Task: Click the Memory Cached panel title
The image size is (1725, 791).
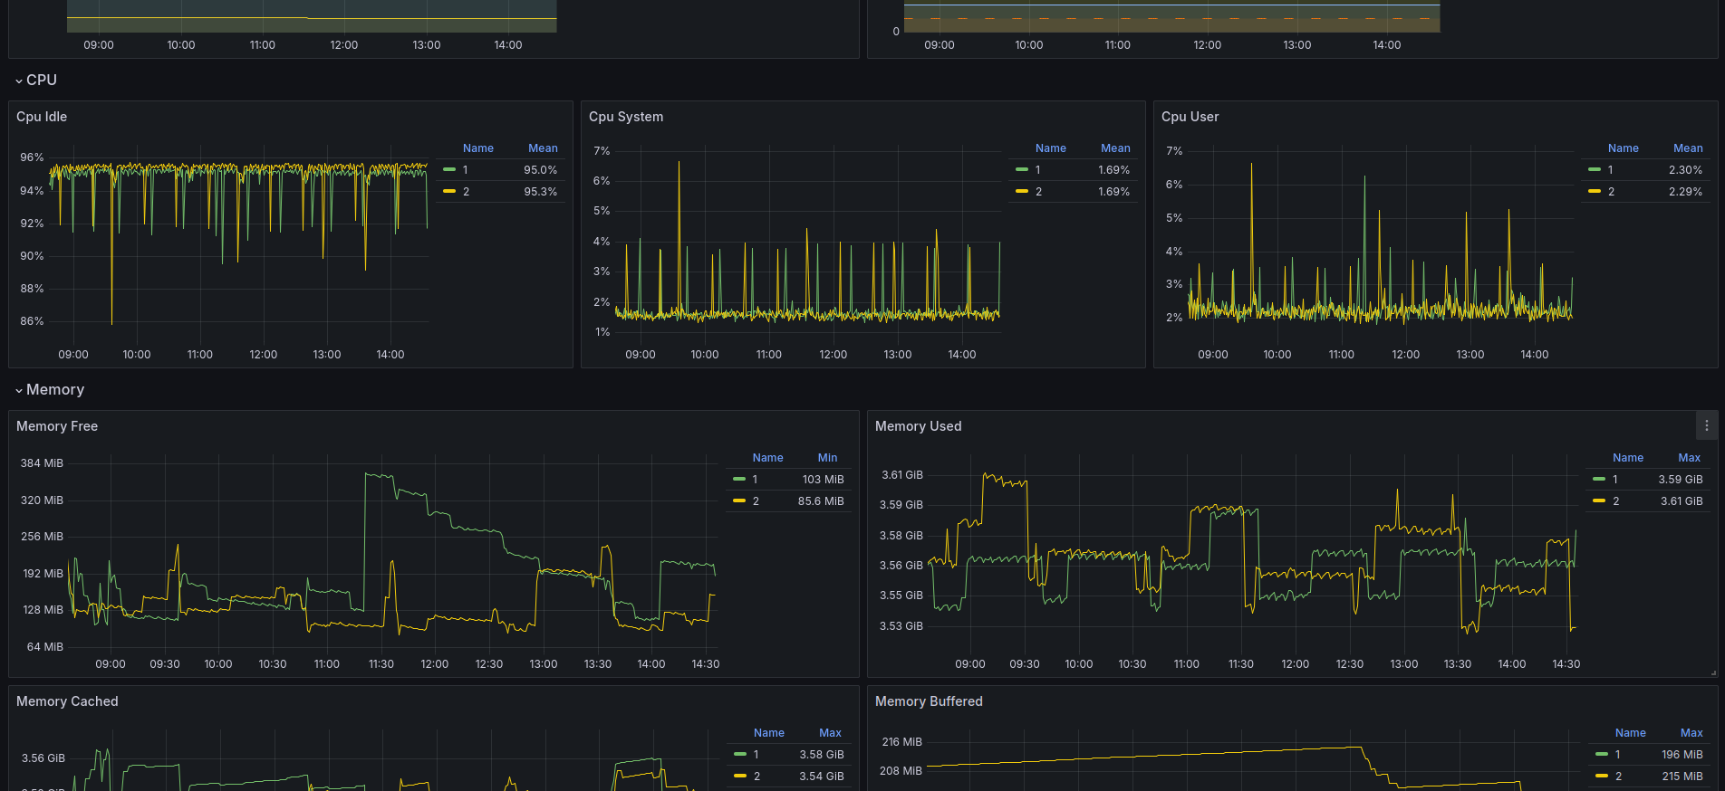Action: click(67, 701)
